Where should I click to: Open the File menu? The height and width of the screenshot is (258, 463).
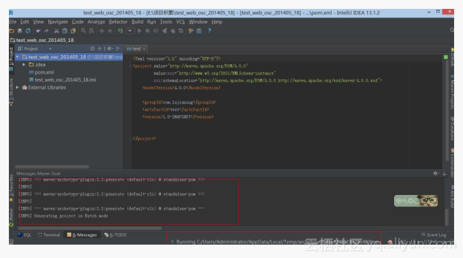[x=12, y=22]
